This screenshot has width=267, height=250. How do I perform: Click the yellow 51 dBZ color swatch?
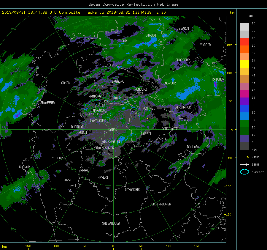tap(244, 64)
